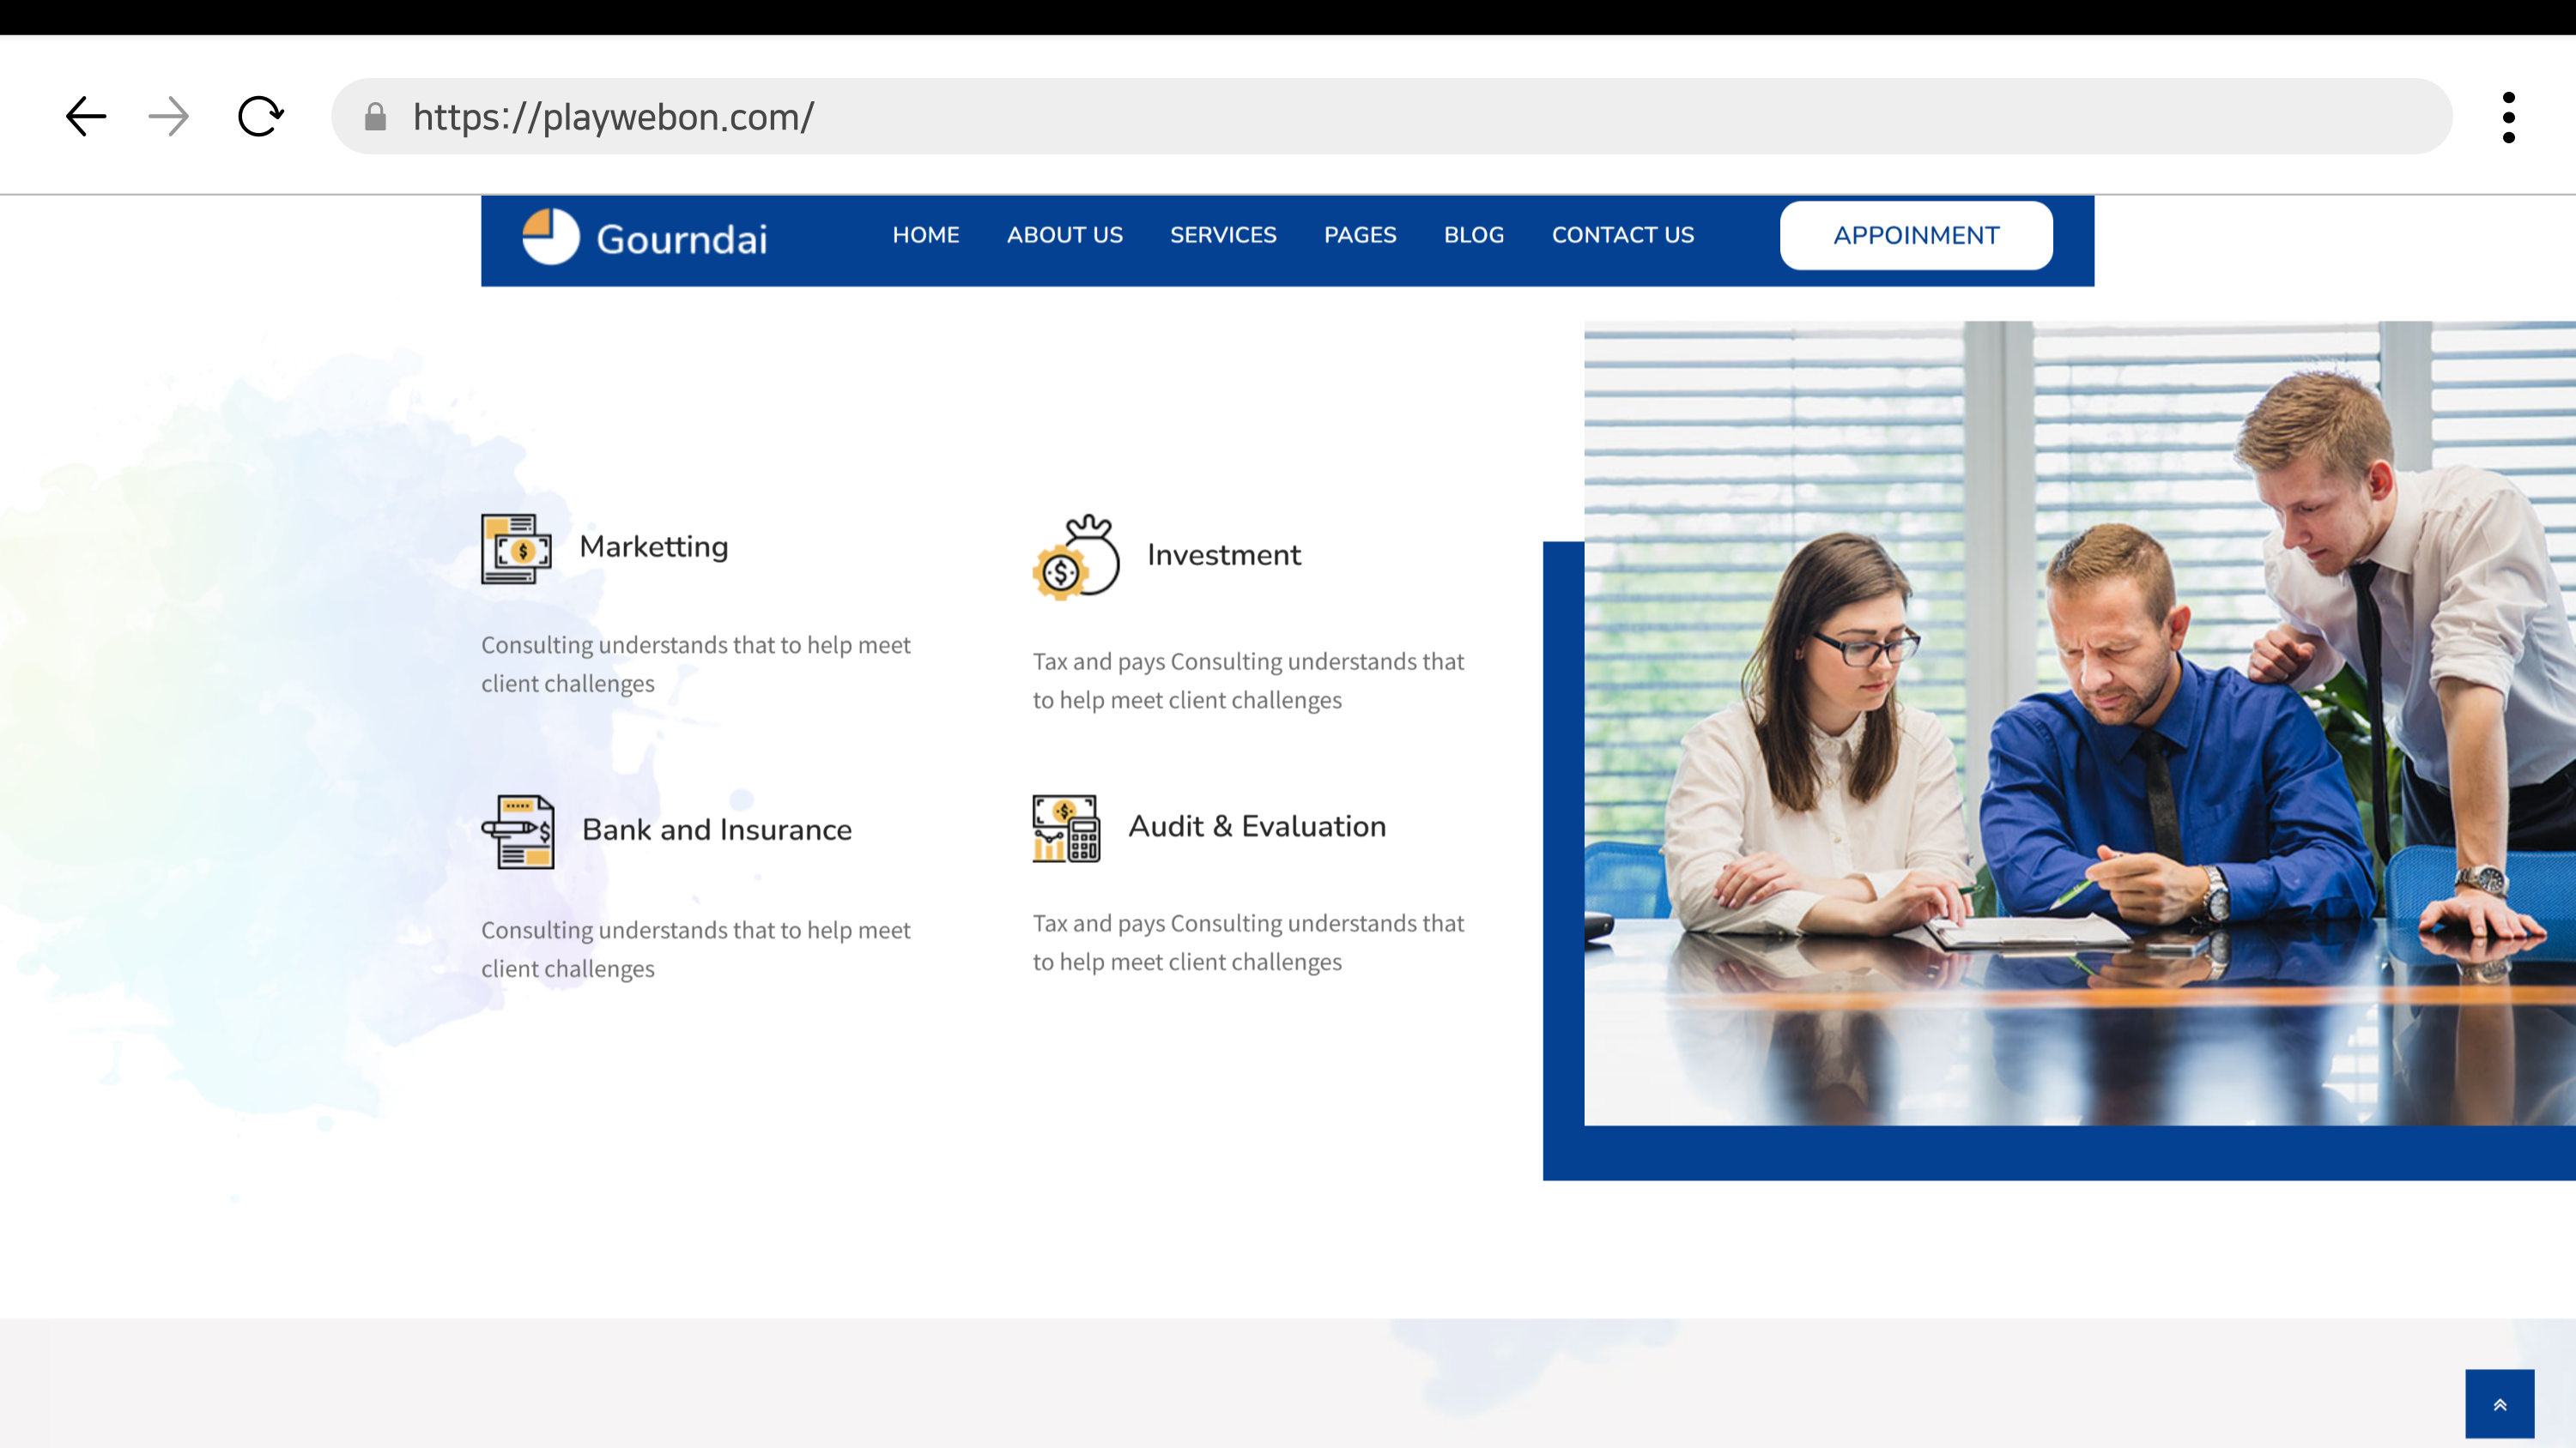Viewport: 2576px width, 1448px height.
Task: Click the Gourndai pie-chart logo
Action: tap(550, 237)
